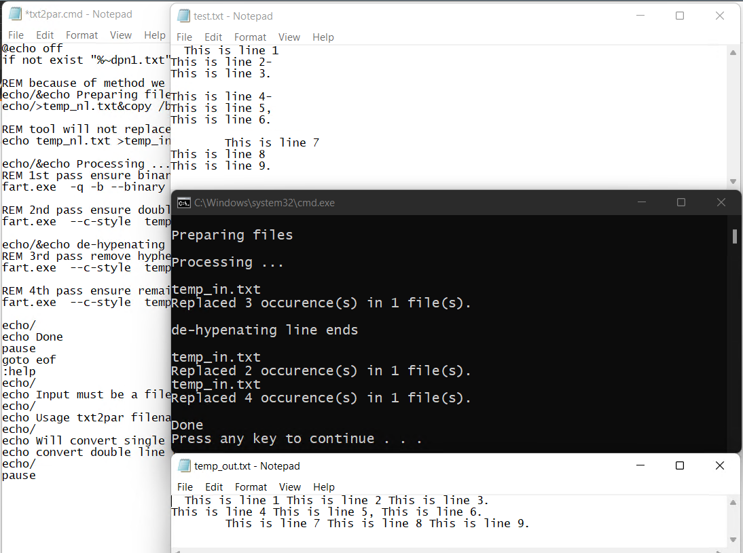Click '@echo off' line in txt2par.cmd
743x553 pixels.
click(x=32, y=48)
